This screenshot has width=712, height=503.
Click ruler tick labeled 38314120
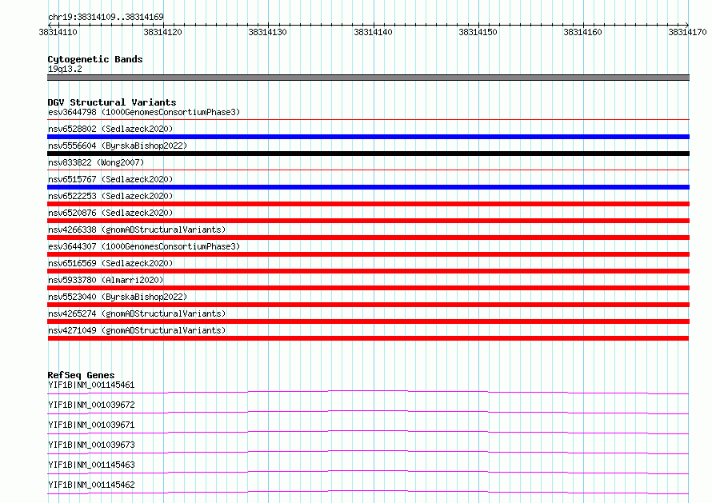pyautogui.click(x=162, y=32)
